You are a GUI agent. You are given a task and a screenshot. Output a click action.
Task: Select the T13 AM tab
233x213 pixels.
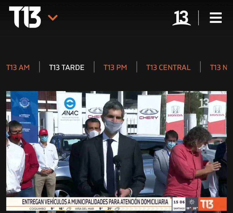tap(18, 67)
